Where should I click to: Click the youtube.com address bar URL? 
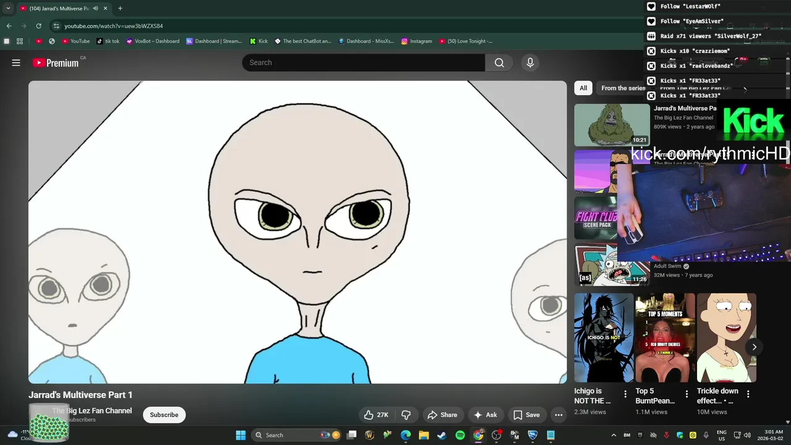[x=114, y=26]
